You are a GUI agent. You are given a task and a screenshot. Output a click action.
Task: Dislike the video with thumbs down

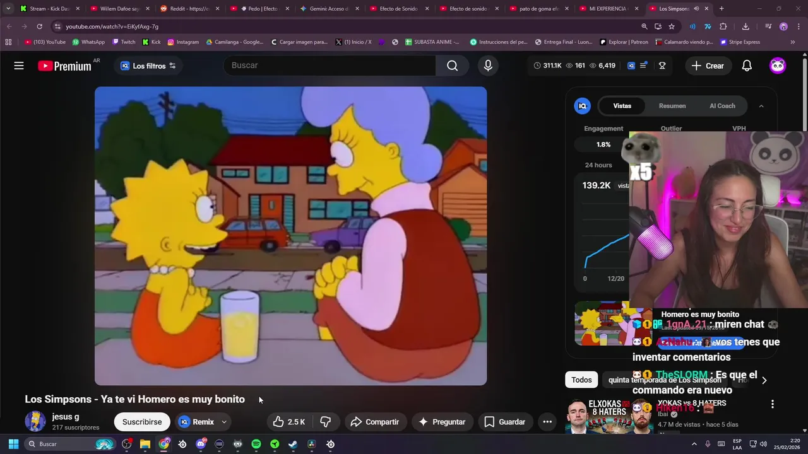[326, 422]
